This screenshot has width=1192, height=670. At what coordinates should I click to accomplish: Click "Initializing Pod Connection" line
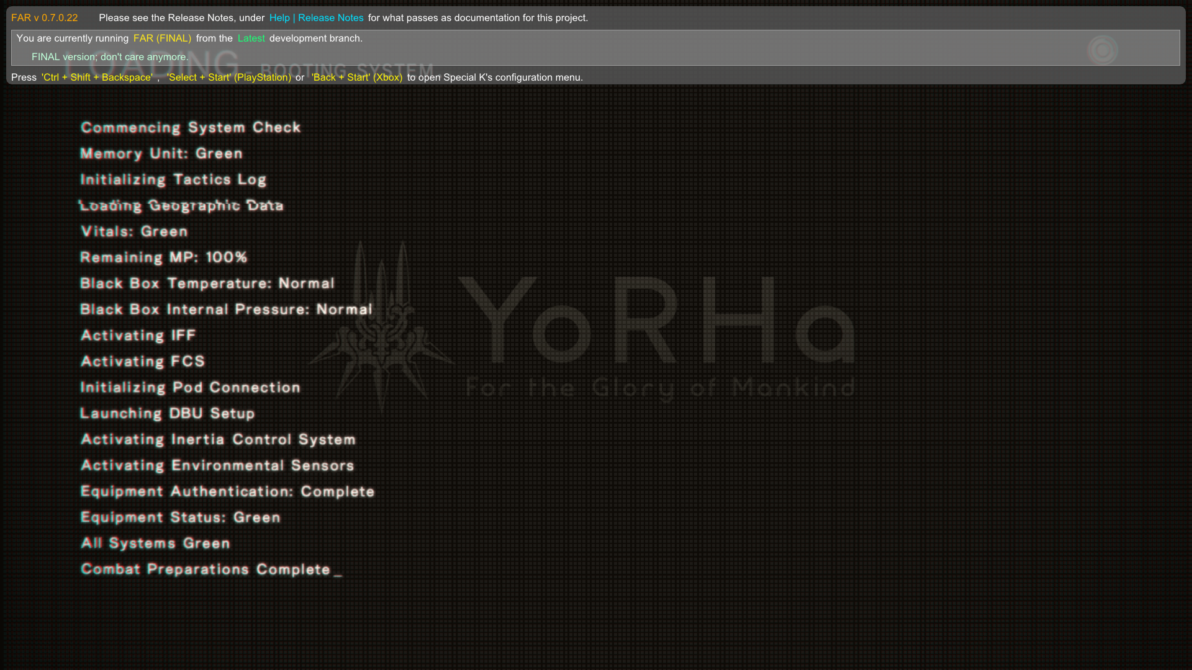click(x=190, y=388)
